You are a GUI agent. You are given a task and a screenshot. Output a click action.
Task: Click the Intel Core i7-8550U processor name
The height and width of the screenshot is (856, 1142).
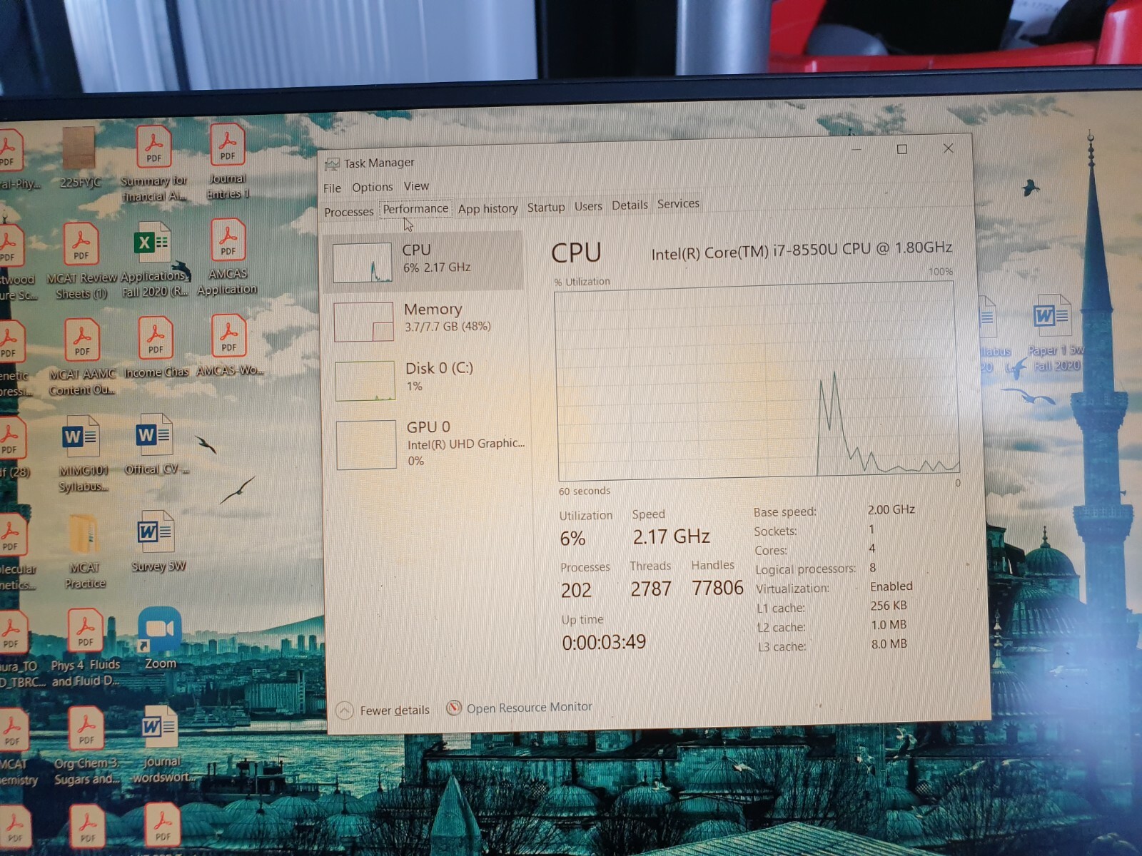[802, 250]
